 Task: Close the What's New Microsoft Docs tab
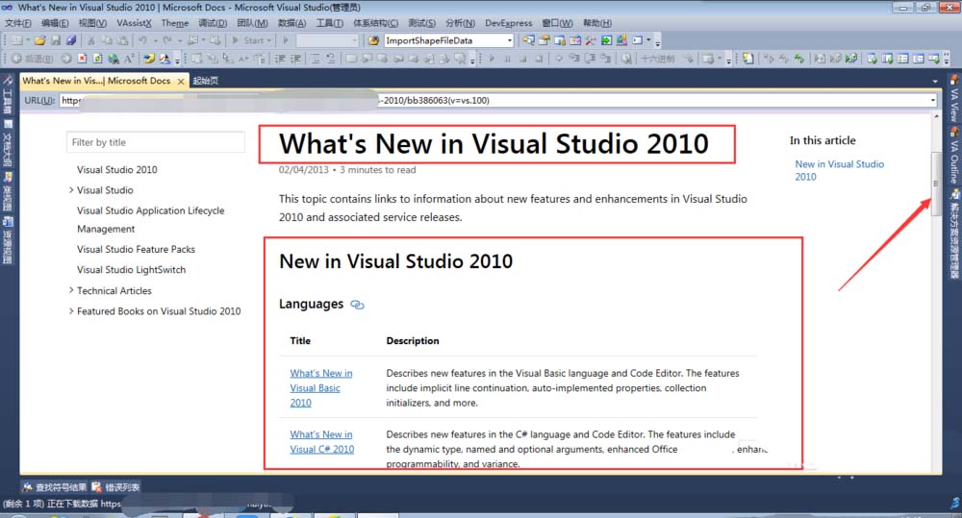[181, 81]
